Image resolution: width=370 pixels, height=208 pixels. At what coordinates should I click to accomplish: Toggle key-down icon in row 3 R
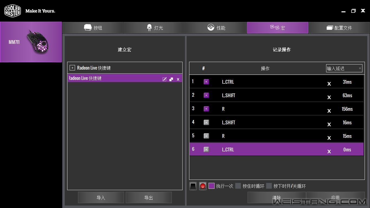tap(206, 109)
